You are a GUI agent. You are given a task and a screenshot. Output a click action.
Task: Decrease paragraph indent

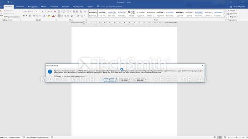[x=74, y=12]
